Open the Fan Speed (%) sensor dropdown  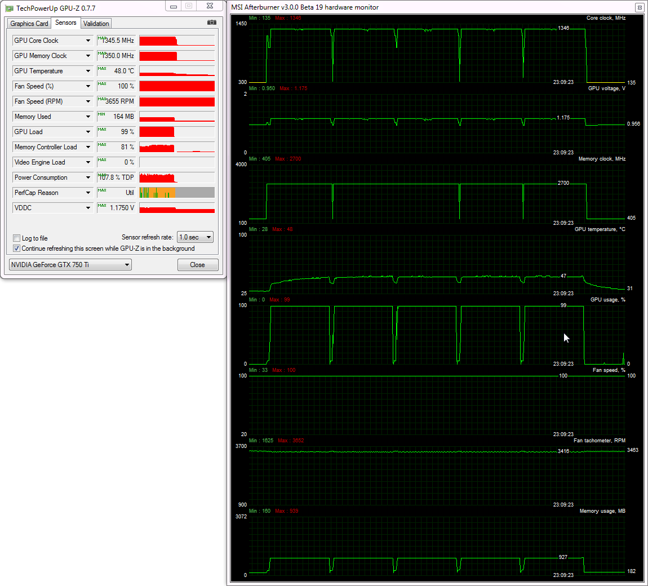coord(88,86)
